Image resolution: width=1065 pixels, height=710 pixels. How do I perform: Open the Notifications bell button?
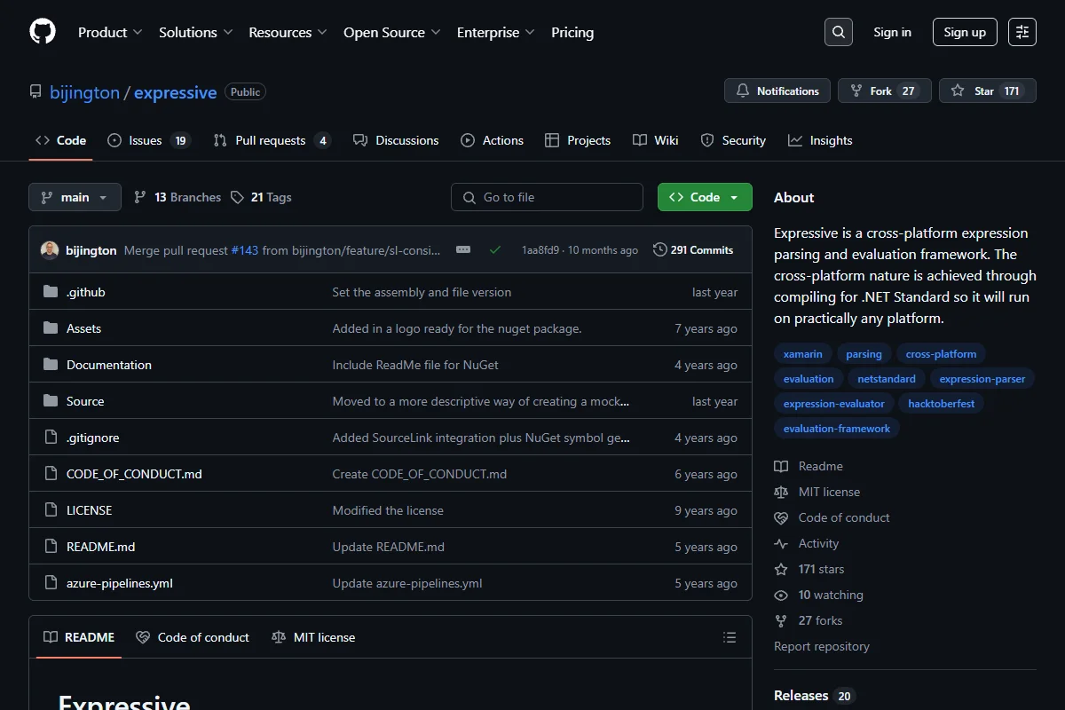click(777, 91)
